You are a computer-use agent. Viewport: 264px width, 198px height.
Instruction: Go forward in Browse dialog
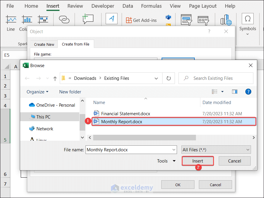click(x=38, y=78)
